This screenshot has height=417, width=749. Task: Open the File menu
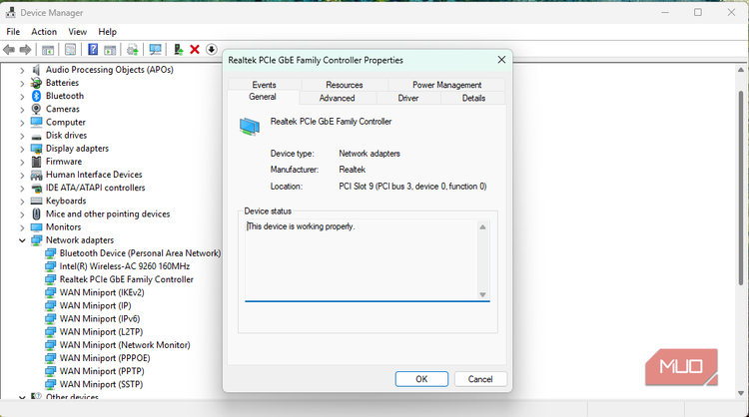click(13, 32)
